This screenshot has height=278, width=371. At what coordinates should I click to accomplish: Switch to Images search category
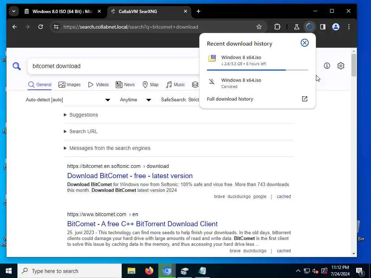point(69,85)
